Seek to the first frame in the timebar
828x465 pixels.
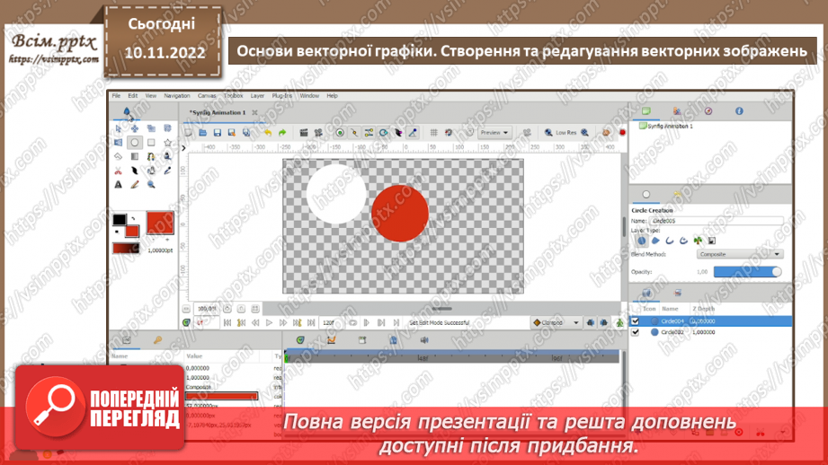(x=227, y=322)
